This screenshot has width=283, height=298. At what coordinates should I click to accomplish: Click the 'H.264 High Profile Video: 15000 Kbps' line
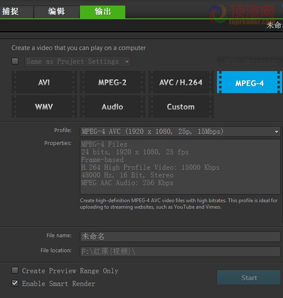(150, 168)
